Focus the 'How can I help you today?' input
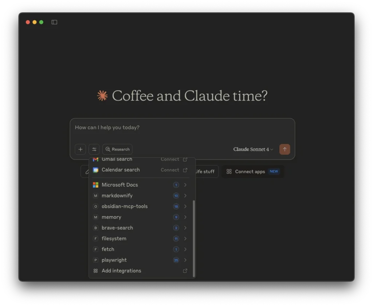The height and width of the screenshot is (306, 373). click(182, 127)
